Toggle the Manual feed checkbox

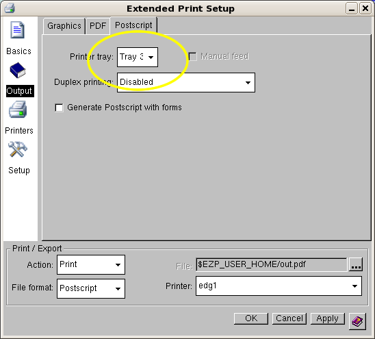click(193, 56)
